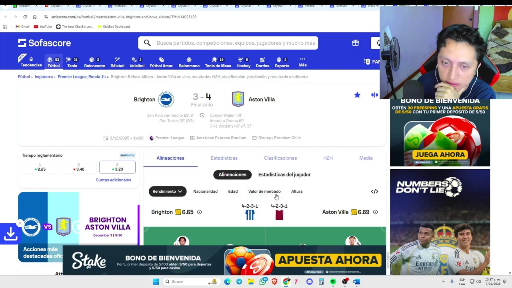Viewport: 512px width, 288px height.
Task: Click the embed code icon
Action: (x=374, y=192)
